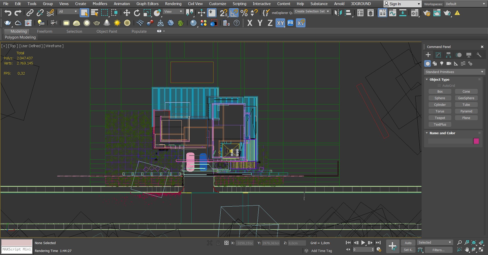Screen dimensions: 488x255
Task: Click the Undo arrow icon
Action: (x=8, y=13)
